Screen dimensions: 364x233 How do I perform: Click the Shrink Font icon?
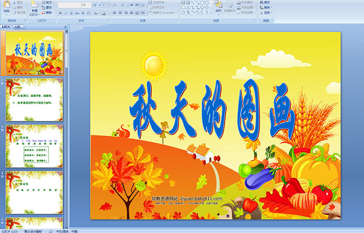pyautogui.click(x=100, y=5)
